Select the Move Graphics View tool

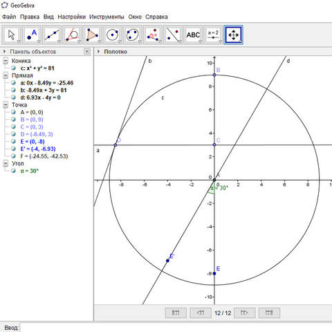point(233,35)
